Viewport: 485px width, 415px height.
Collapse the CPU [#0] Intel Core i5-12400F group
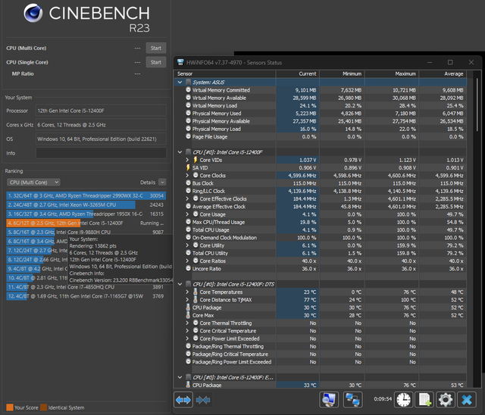[180, 152]
